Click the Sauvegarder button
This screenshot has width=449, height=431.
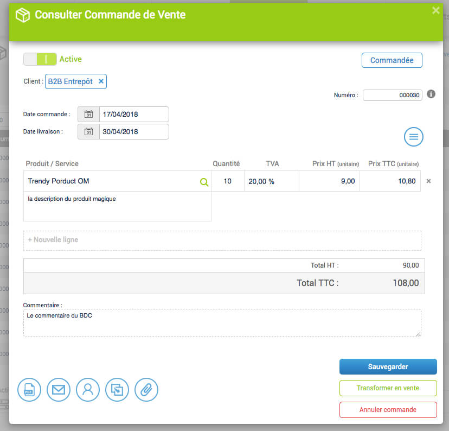click(388, 366)
